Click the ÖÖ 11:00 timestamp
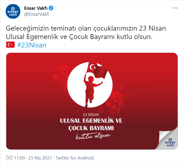 click(x=15, y=158)
